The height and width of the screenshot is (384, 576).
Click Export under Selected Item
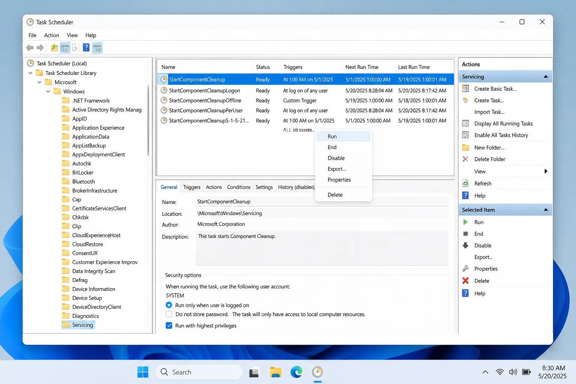(x=483, y=257)
